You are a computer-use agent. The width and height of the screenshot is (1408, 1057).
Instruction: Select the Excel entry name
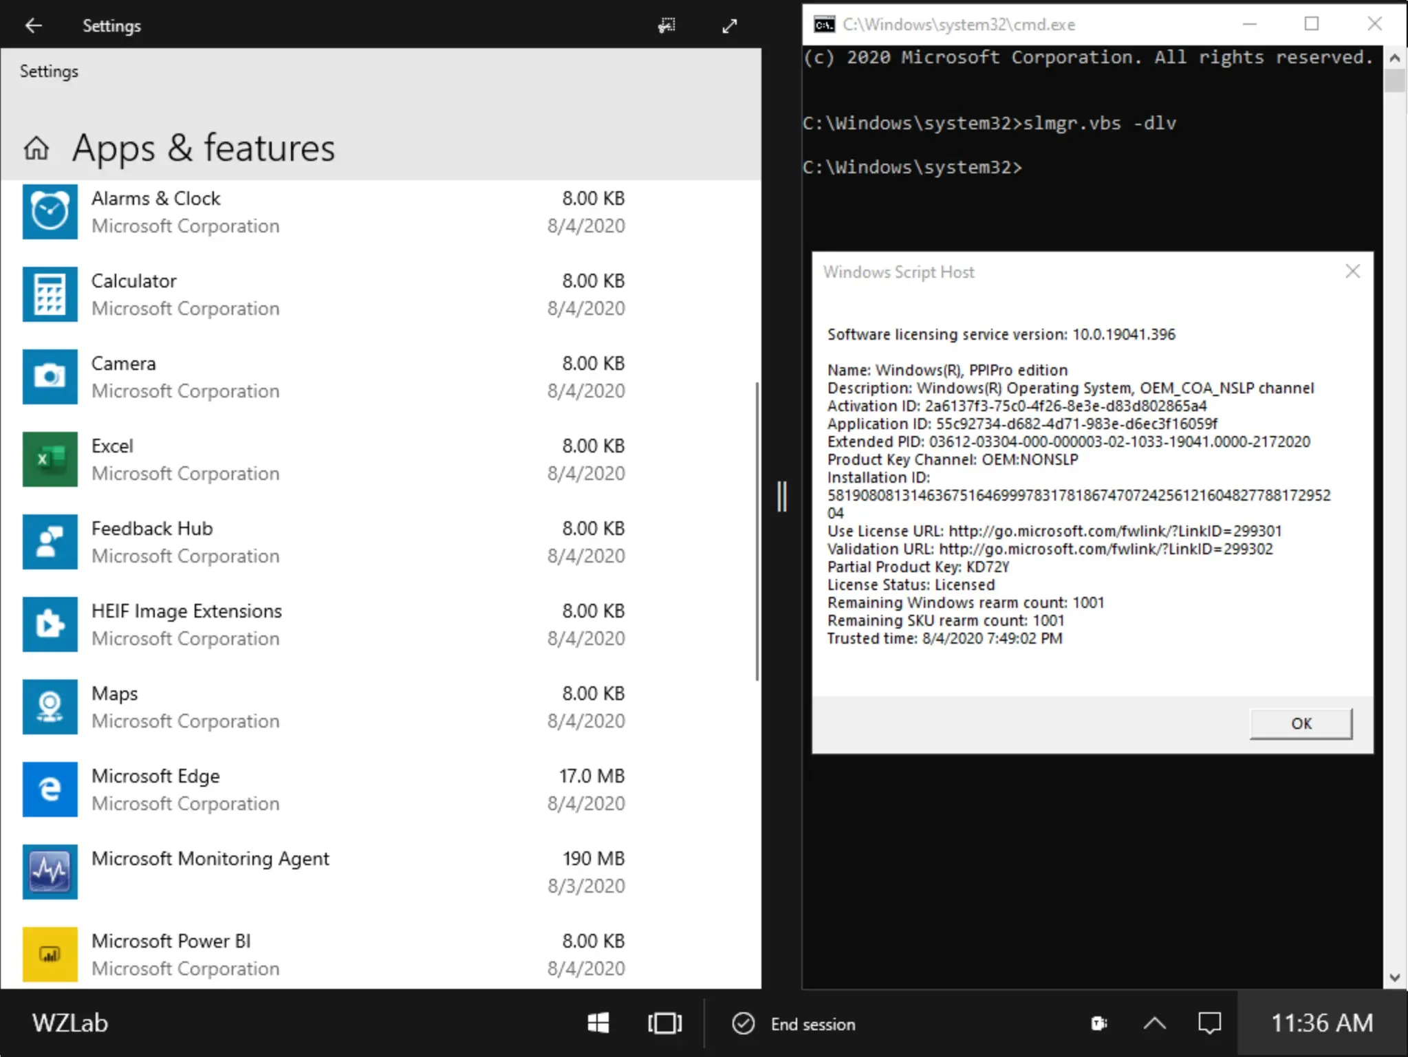112,446
